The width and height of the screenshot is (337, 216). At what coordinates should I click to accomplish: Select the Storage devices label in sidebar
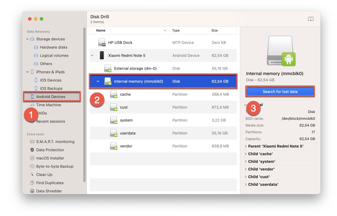[x=51, y=39]
